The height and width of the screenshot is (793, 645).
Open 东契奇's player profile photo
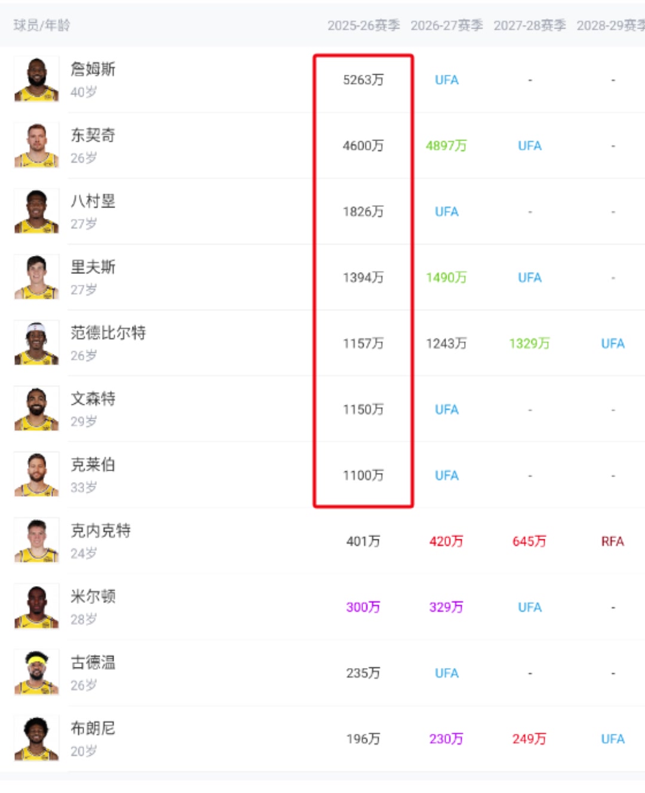coord(36,145)
